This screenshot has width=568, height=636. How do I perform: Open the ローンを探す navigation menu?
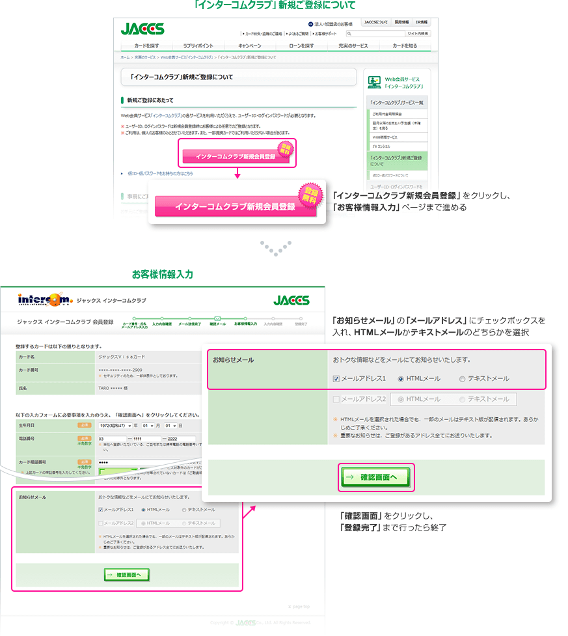[x=301, y=46]
